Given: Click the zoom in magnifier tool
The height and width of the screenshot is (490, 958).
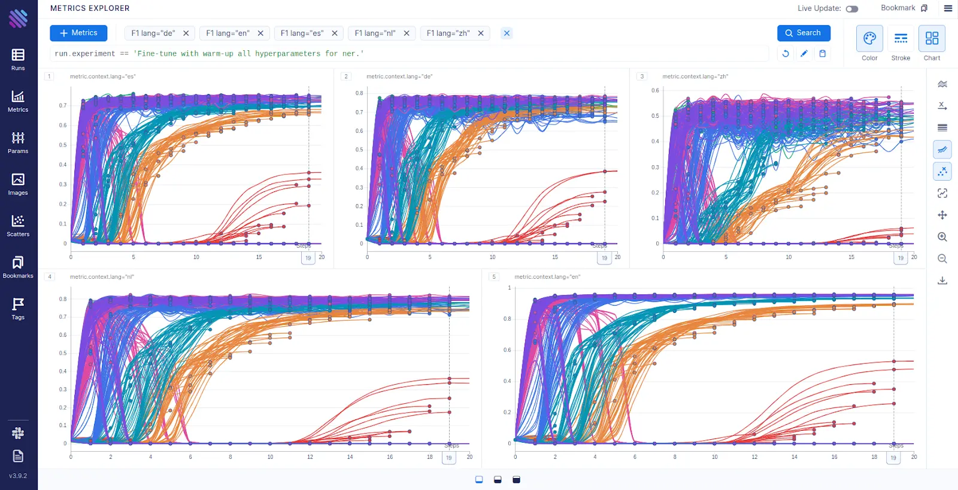Looking at the screenshot, I should click(x=942, y=237).
